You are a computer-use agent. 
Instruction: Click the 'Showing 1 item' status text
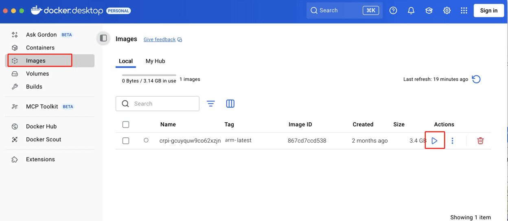471,217
